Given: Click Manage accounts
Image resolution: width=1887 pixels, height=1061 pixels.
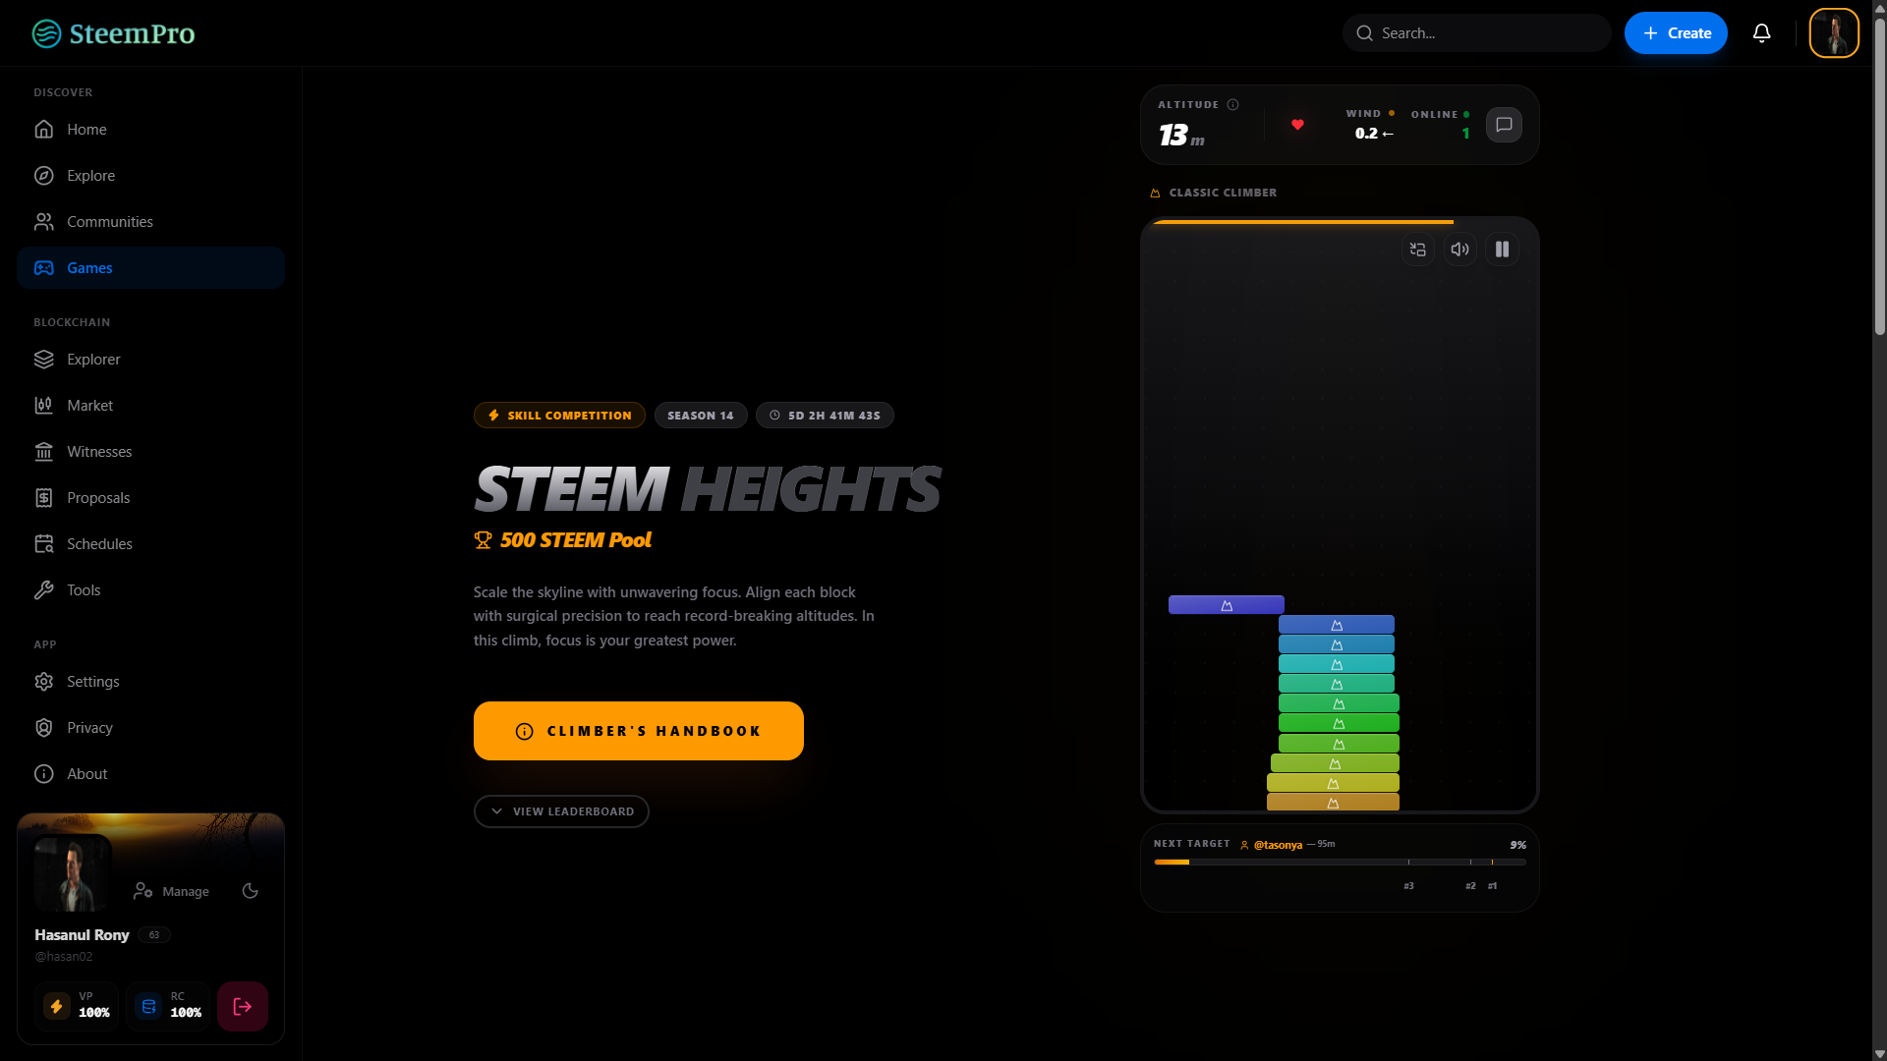Looking at the screenshot, I should [x=172, y=892].
